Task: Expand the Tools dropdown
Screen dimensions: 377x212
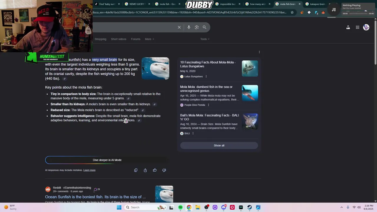Action: [205, 39]
